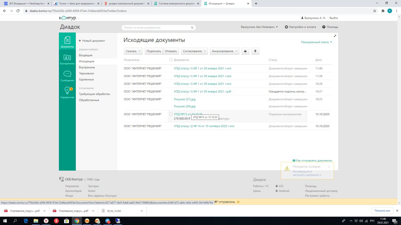Expand Расширенный поиск options
This screenshot has width=401, height=225.
coord(316,42)
